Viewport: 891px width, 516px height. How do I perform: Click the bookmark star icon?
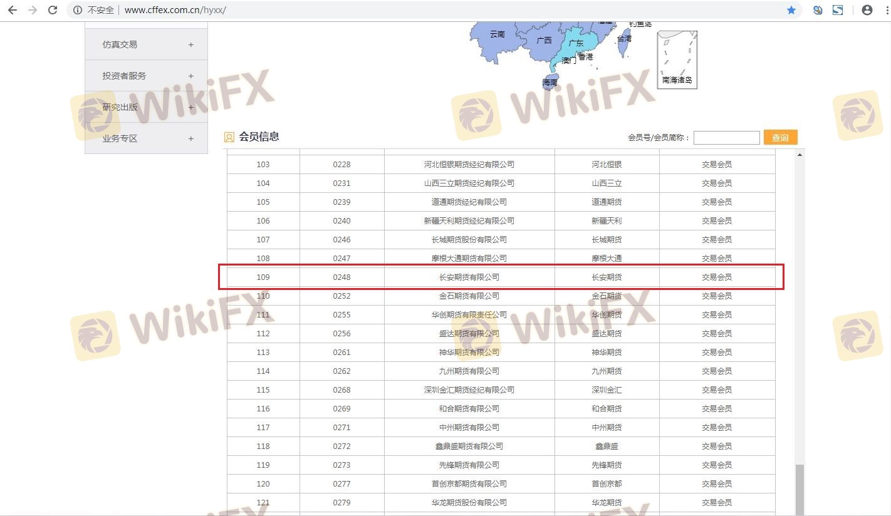(x=791, y=10)
